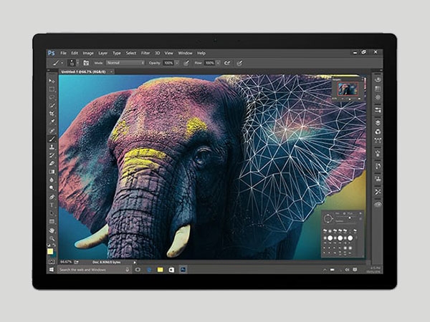Click the Windows taskbar search box
The height and width of the screenshot is (322, 430).
(93, 270)
